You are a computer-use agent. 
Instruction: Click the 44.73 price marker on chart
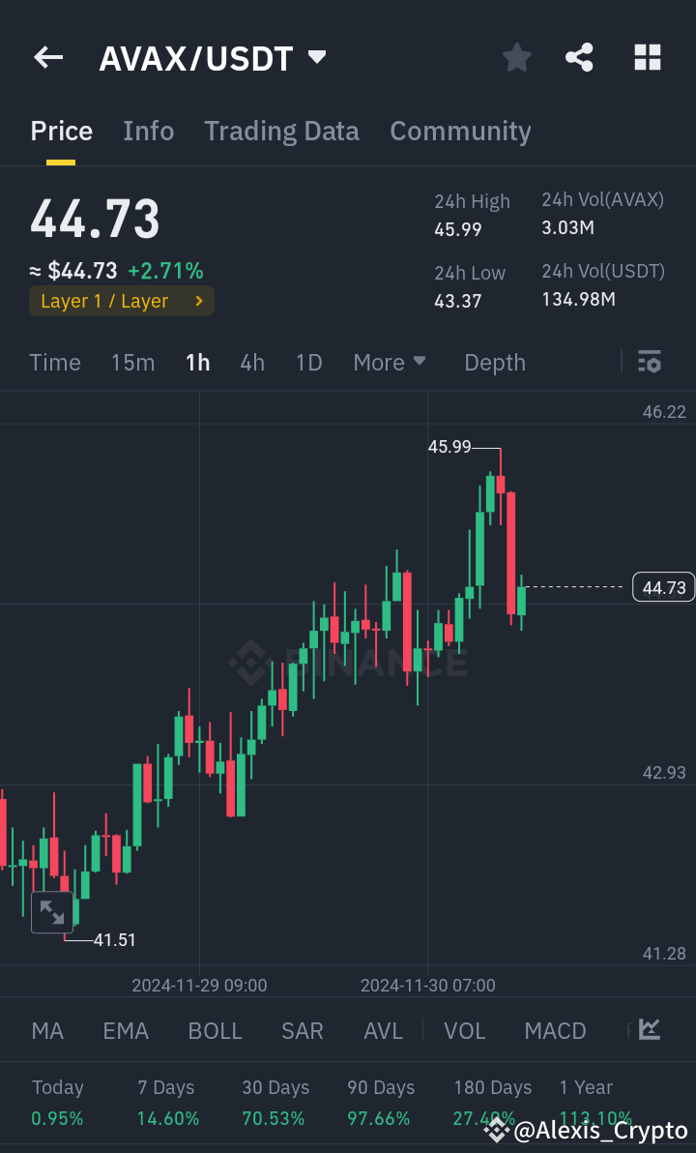pyautogui.click(x=663, y=587)
